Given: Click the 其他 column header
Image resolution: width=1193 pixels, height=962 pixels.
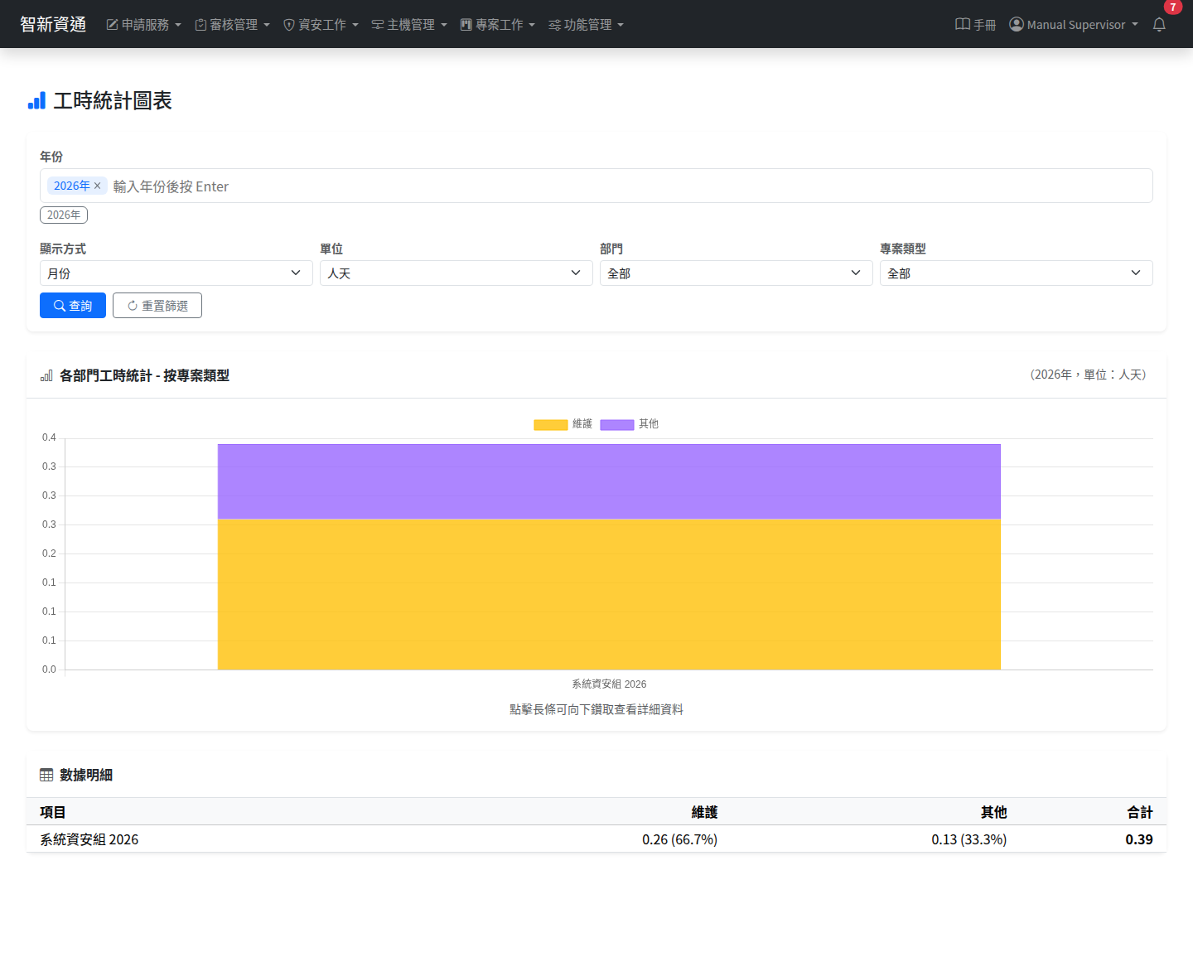Looking at the screenshot, I should (x=993, y=812).
